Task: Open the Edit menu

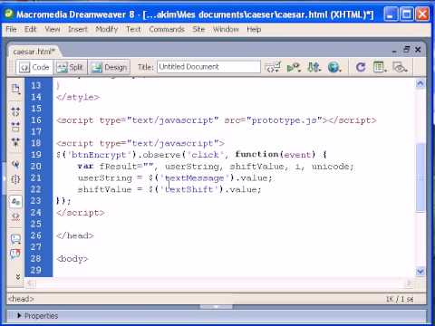Action: (31, 29)
